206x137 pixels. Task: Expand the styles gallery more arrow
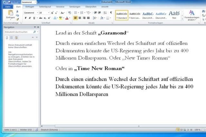(182, 19)
